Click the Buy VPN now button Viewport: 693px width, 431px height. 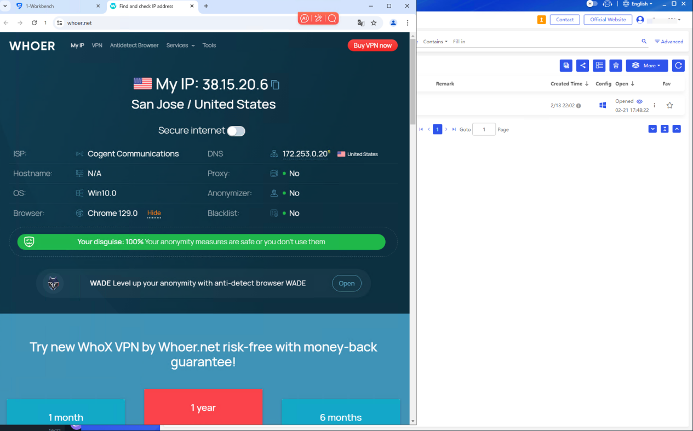click(x=373, y=45)
